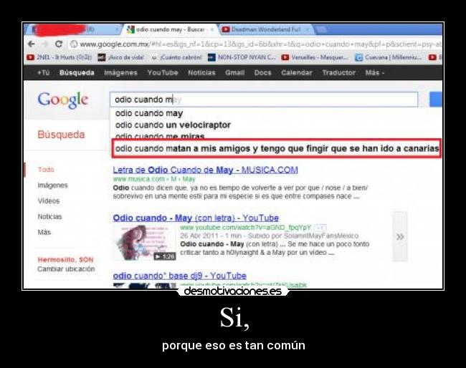
Task: Open 'Odio cuando - May (con letra) - YouTube'
Action: 196,218
